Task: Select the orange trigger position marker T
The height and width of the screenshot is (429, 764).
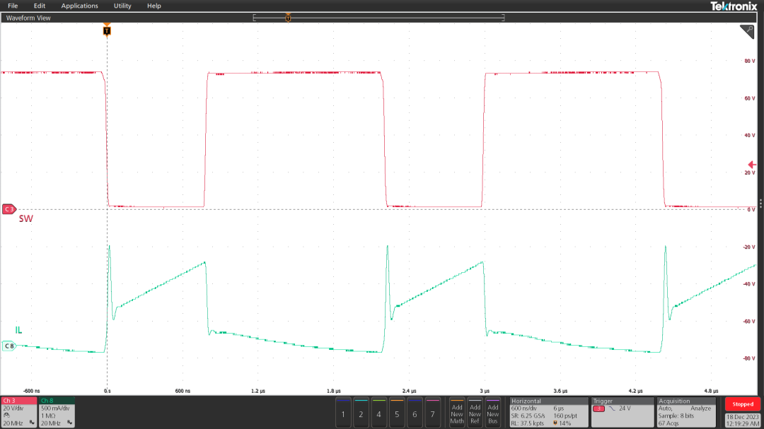Action: [107, 30]
